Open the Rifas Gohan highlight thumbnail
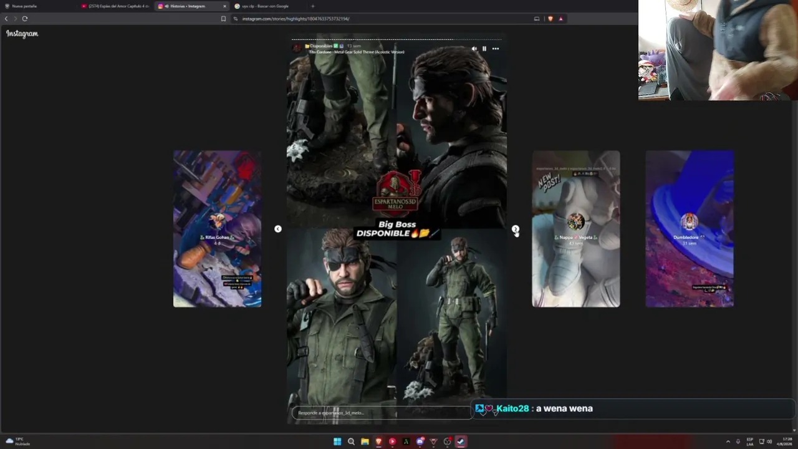The image size is (798, 449). tap(217, 228)
